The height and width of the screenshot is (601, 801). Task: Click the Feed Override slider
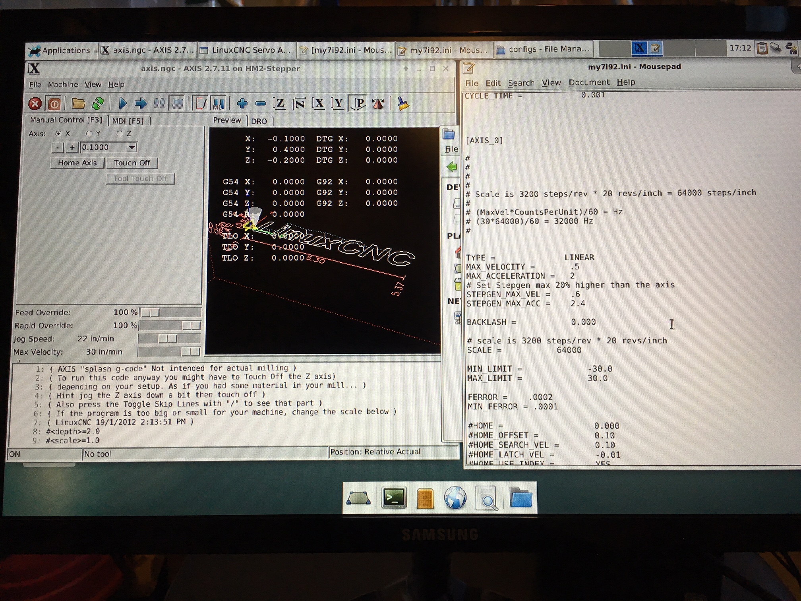170,313
